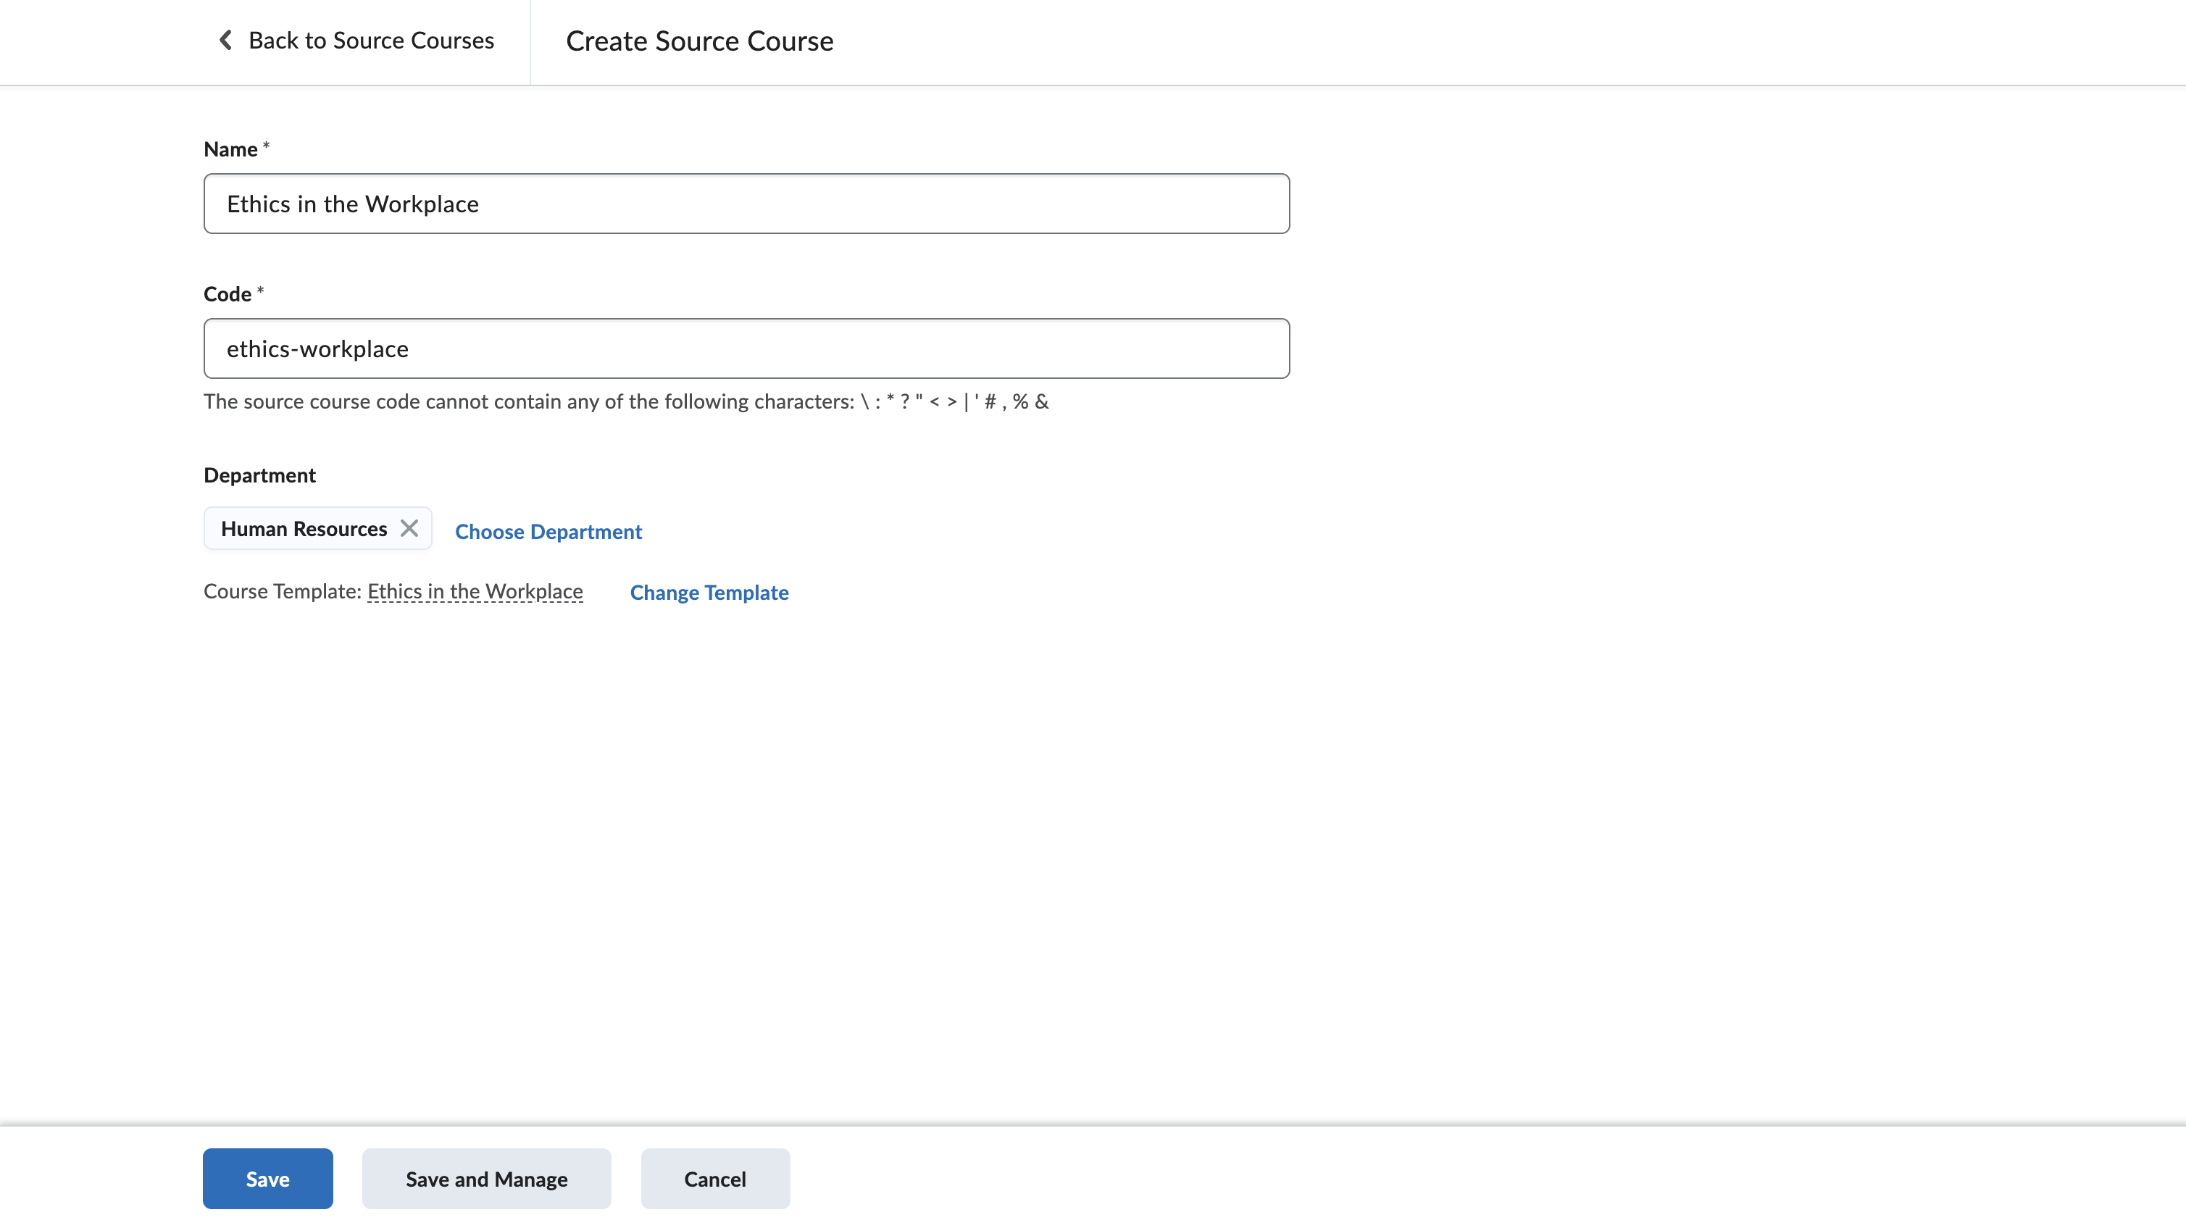Go back to Source Courses
The width and height of the screenshot is (2186, 1228).
(x=356, y=41)
